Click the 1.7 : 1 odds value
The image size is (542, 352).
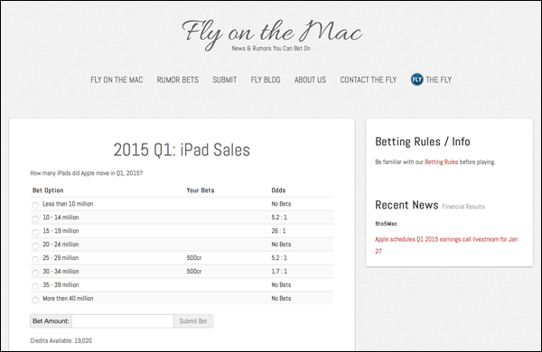[x=279, y=271]
